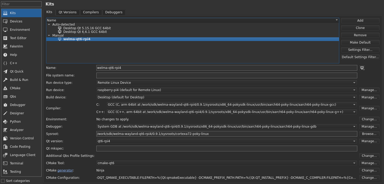Follow the CMake generator link
The width and height of the screenshot is (384, 184).
(x=65, y=170)
